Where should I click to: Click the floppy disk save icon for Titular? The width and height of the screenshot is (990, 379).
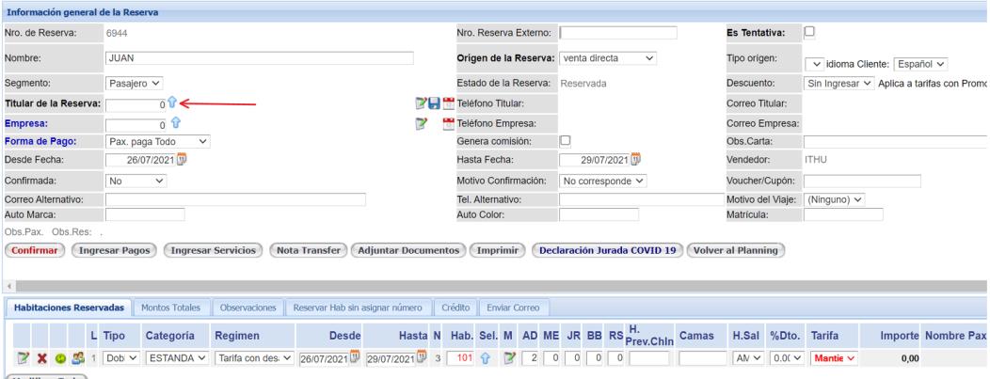435,103
